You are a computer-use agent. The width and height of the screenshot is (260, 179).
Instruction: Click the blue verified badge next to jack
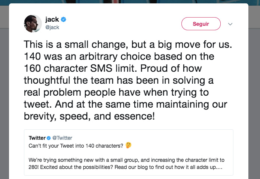[64, 19]
